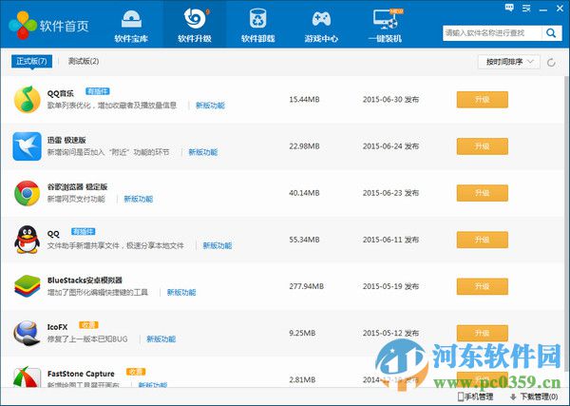Open 新版功能 link for QQ音乐
The image size is (570, 406).
tap(210, 106)
